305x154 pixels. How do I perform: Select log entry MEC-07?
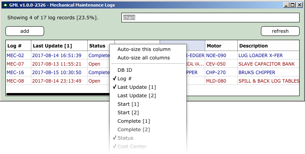15,64
